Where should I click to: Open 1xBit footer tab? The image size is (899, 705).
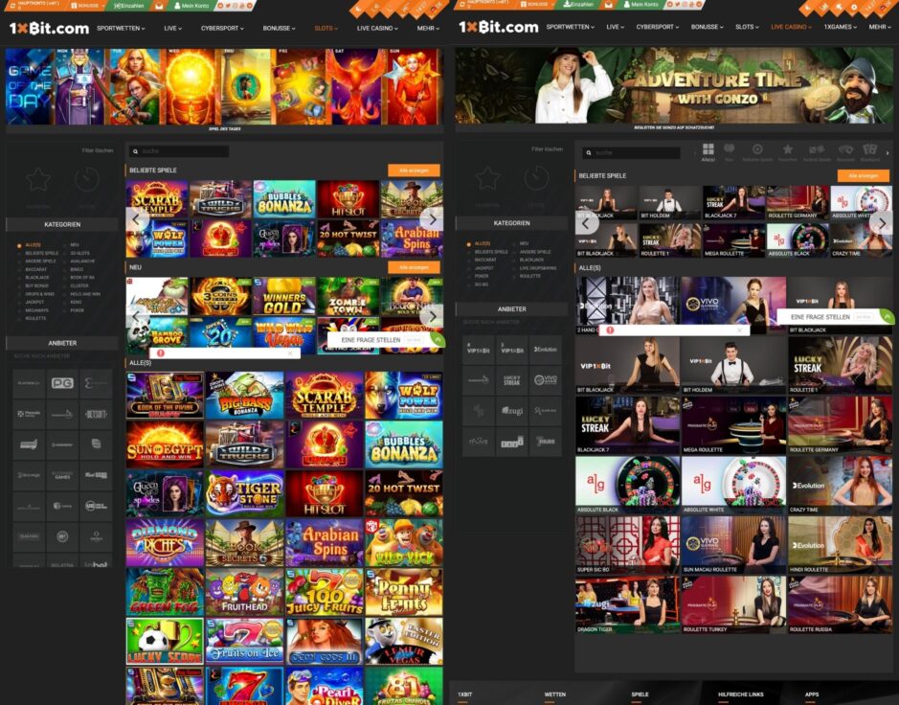tap(465, 694)
